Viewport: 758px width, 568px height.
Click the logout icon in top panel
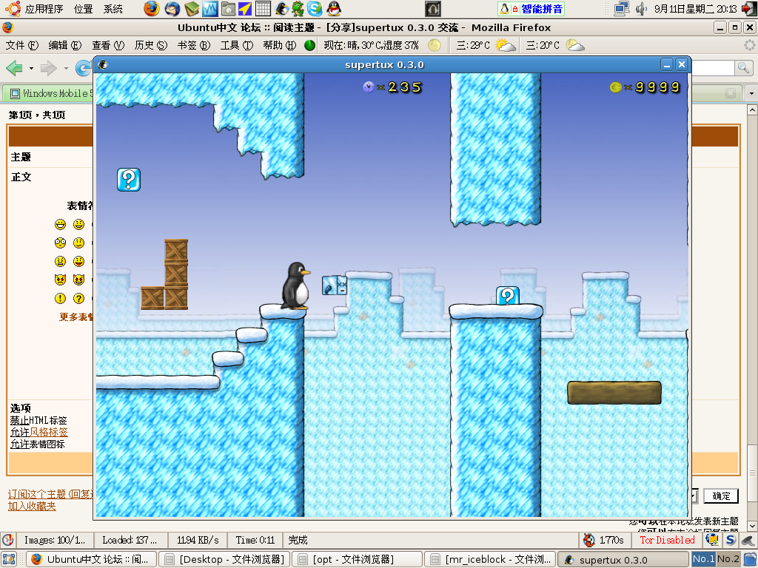(749, 9)
